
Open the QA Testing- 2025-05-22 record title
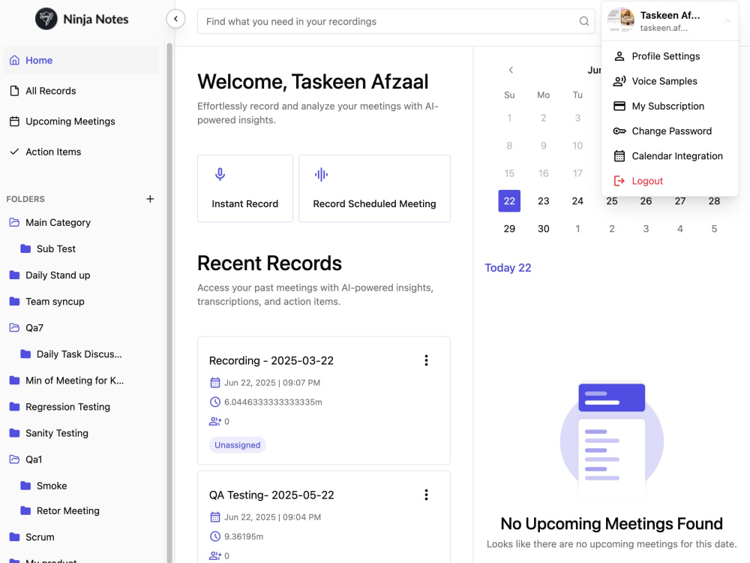[x=271, y=495]
